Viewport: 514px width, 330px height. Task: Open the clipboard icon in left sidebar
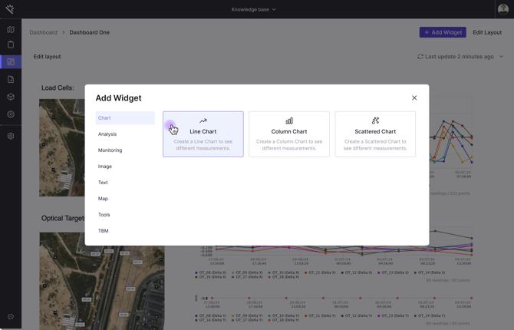[x=11, y=45]
